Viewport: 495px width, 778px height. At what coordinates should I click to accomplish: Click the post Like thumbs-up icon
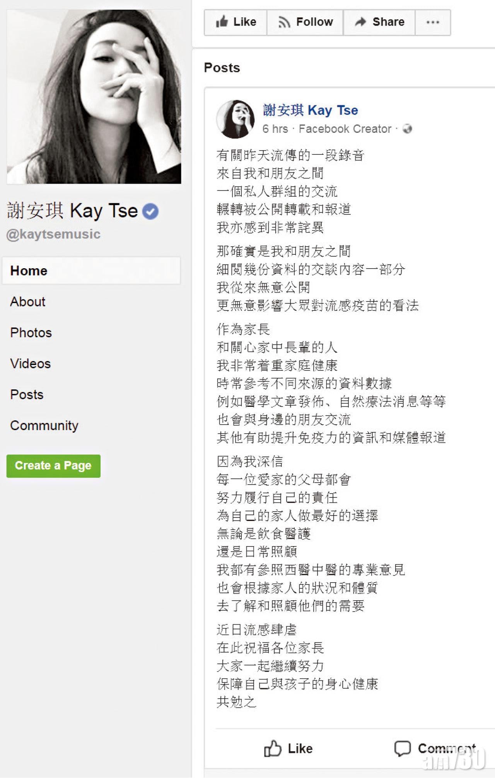coord(273,749)
